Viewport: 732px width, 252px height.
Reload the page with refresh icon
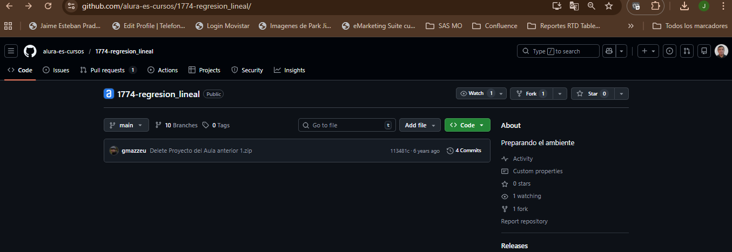(48, 6)
